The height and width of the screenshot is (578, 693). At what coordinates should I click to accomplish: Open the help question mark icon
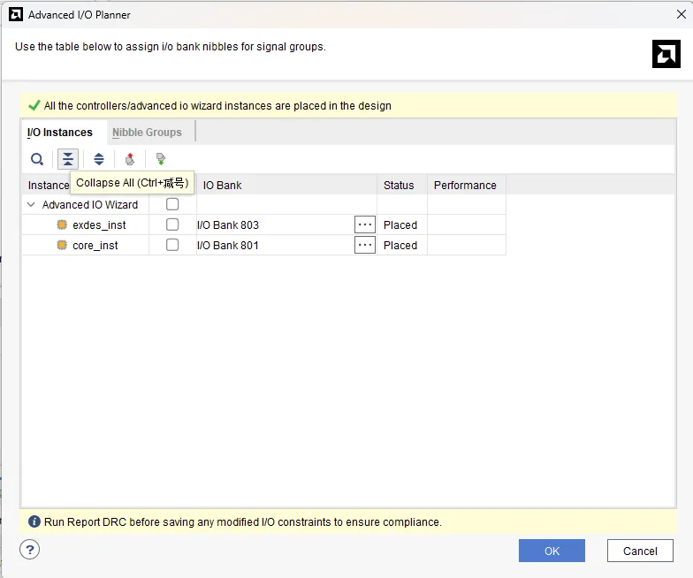coord(30,550)
